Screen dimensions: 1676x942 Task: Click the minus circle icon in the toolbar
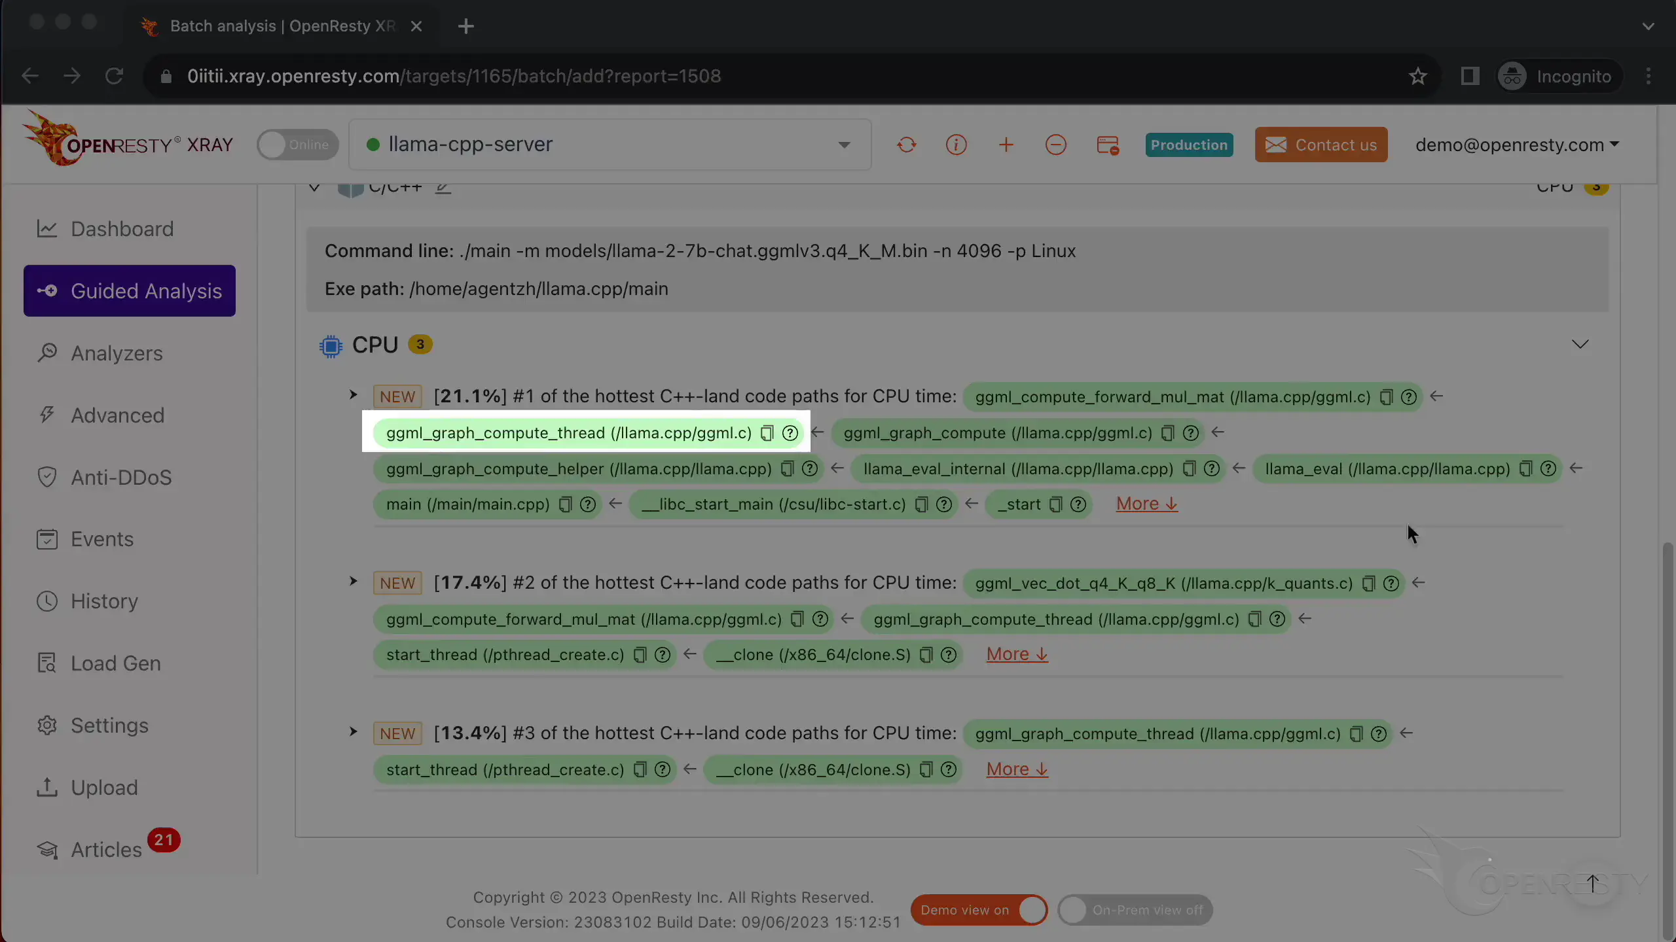(x=1055, y=145)
